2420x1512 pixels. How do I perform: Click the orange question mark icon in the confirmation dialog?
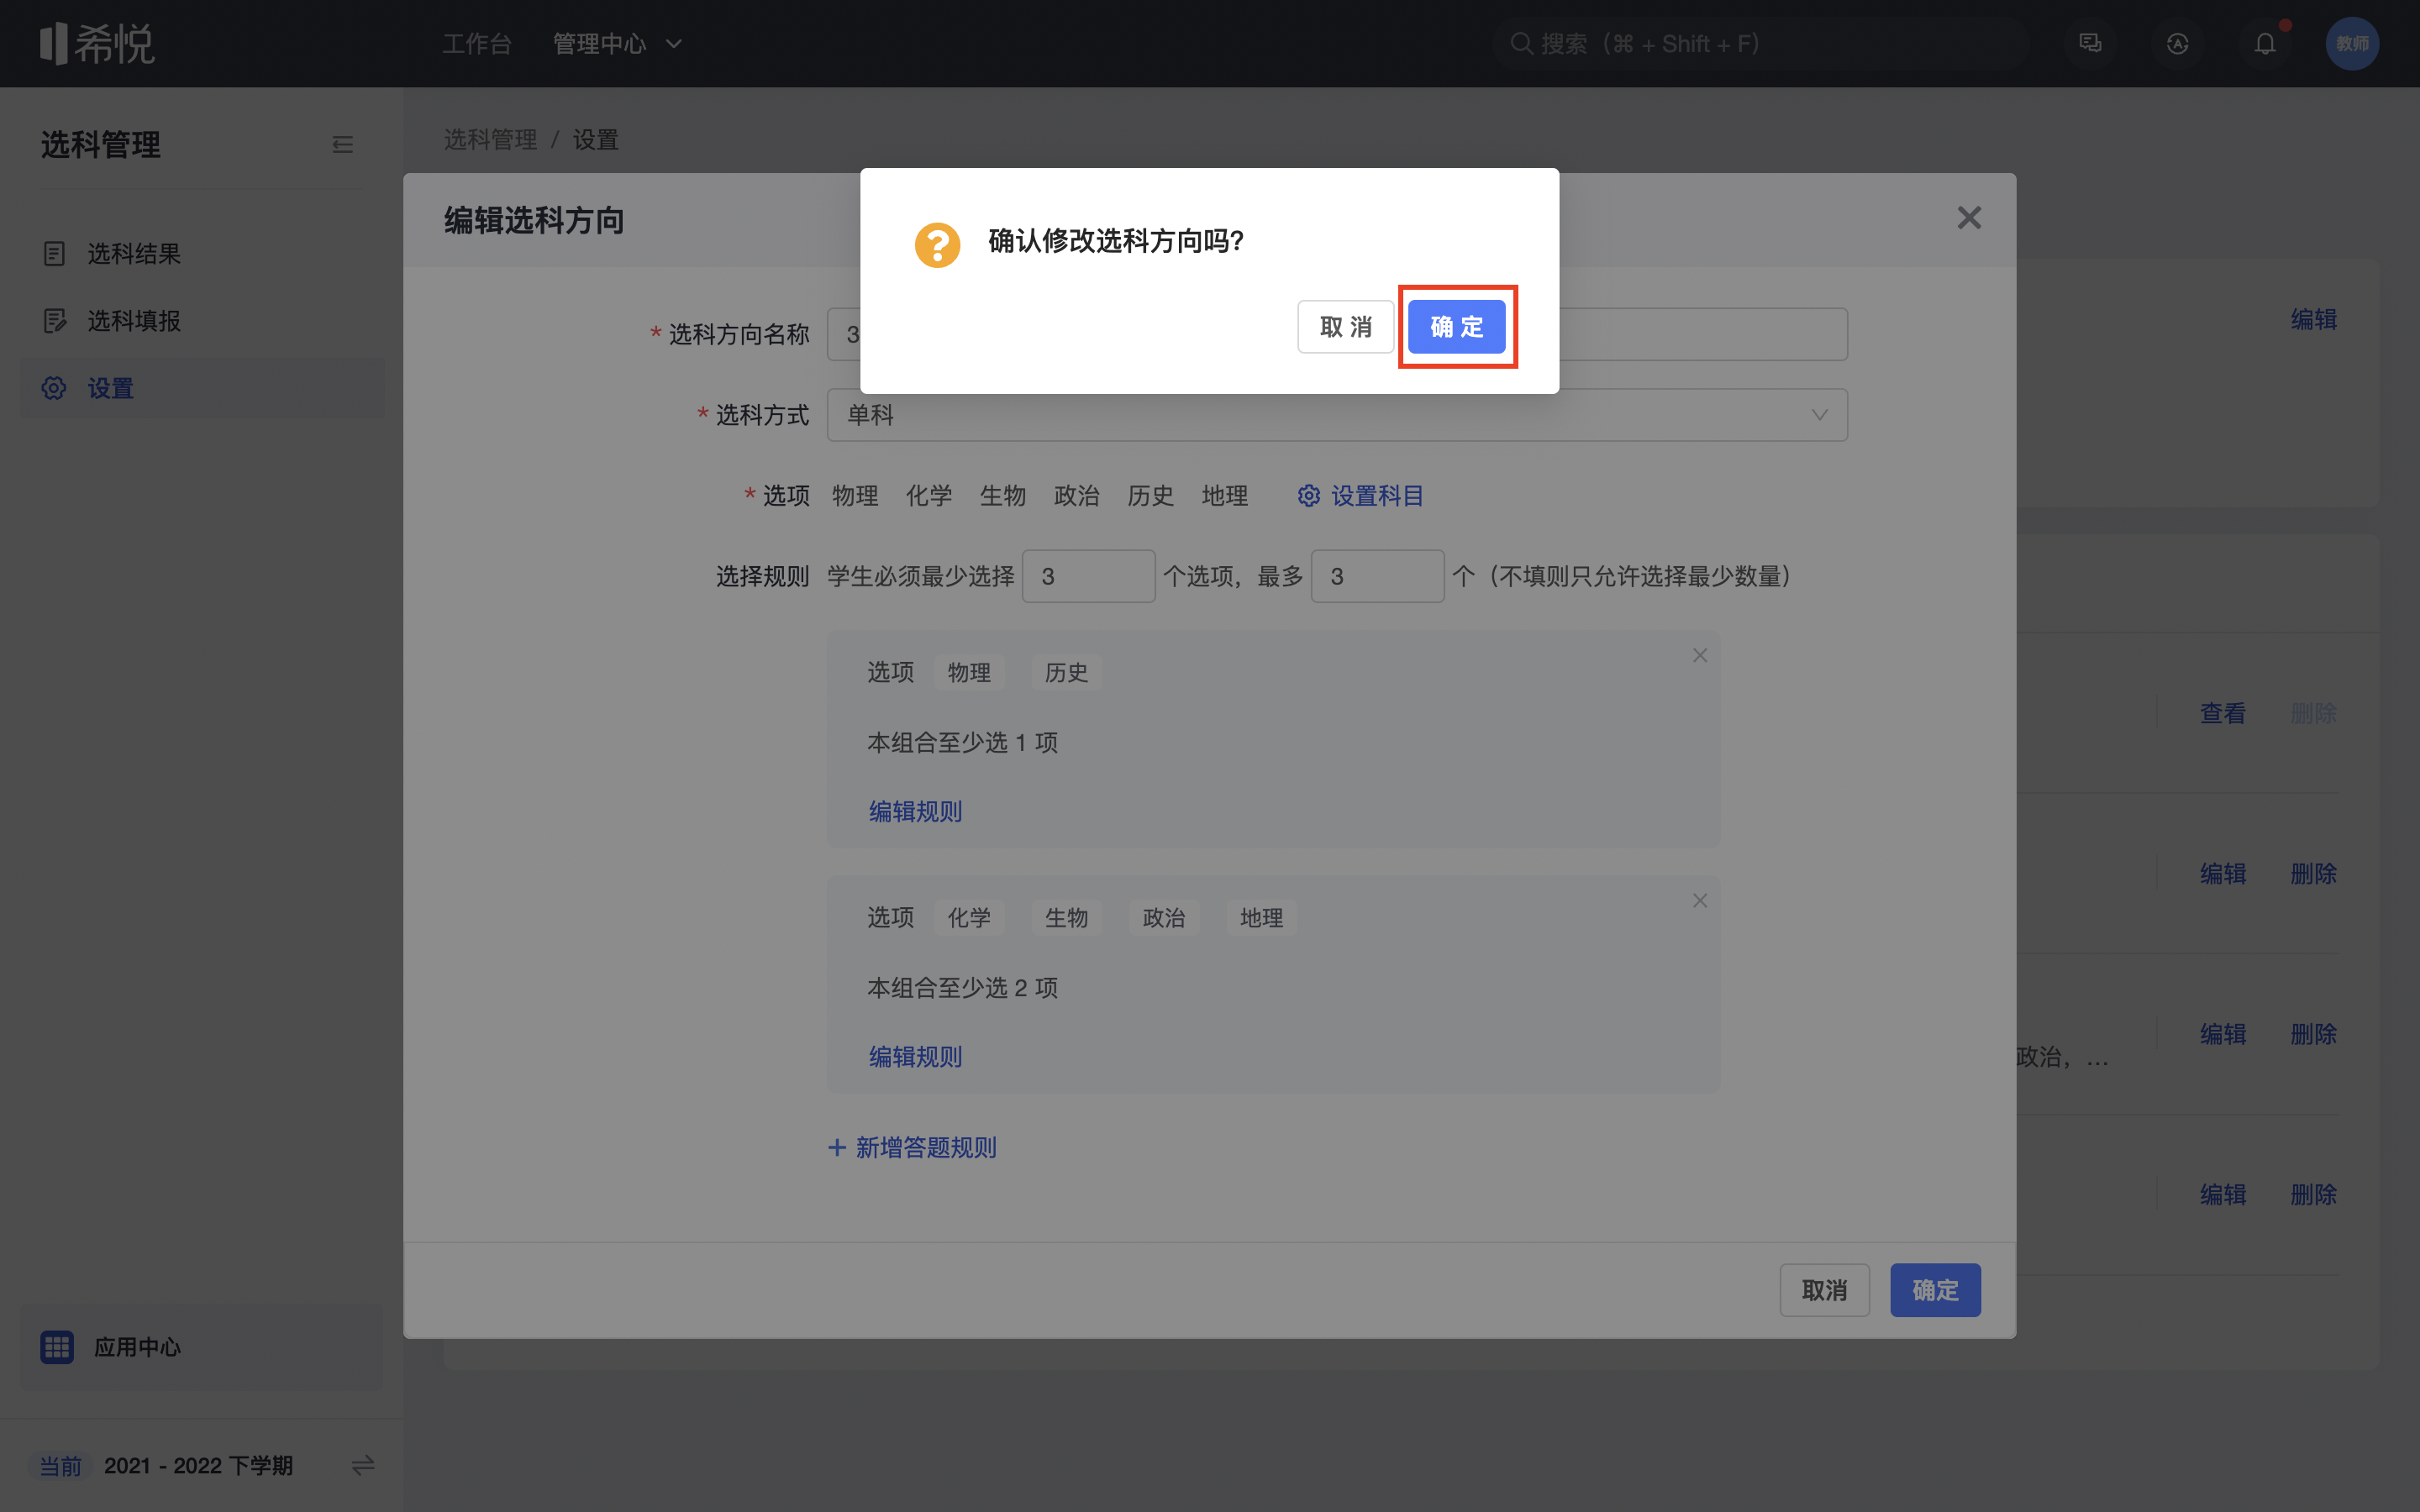point(937,245)
